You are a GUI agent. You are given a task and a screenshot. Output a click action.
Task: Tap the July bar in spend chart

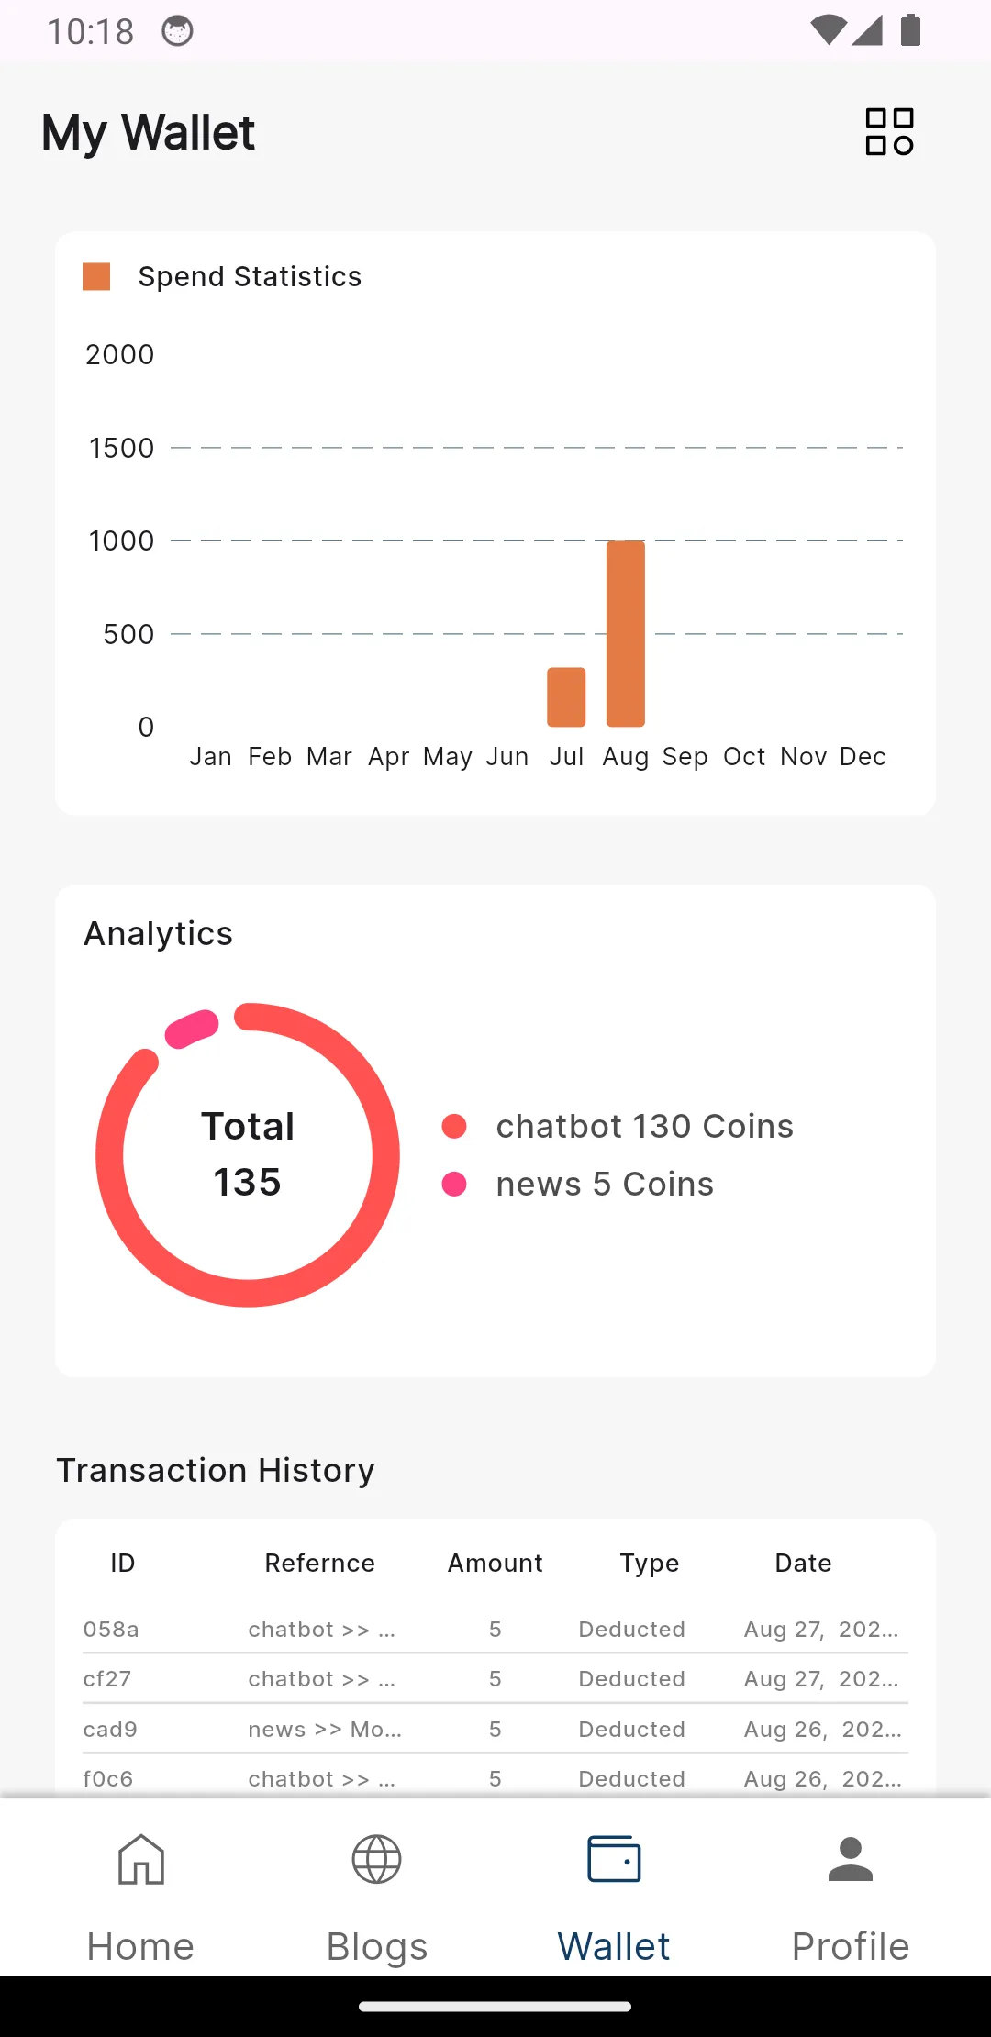(x=566, y=696)
